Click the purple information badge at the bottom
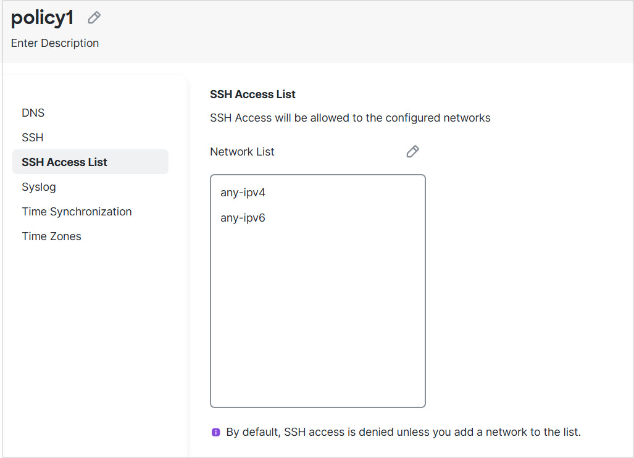Image resolution: width=634 pixels, height=458 pixels. pyautogui.click(x=216, y=432)
